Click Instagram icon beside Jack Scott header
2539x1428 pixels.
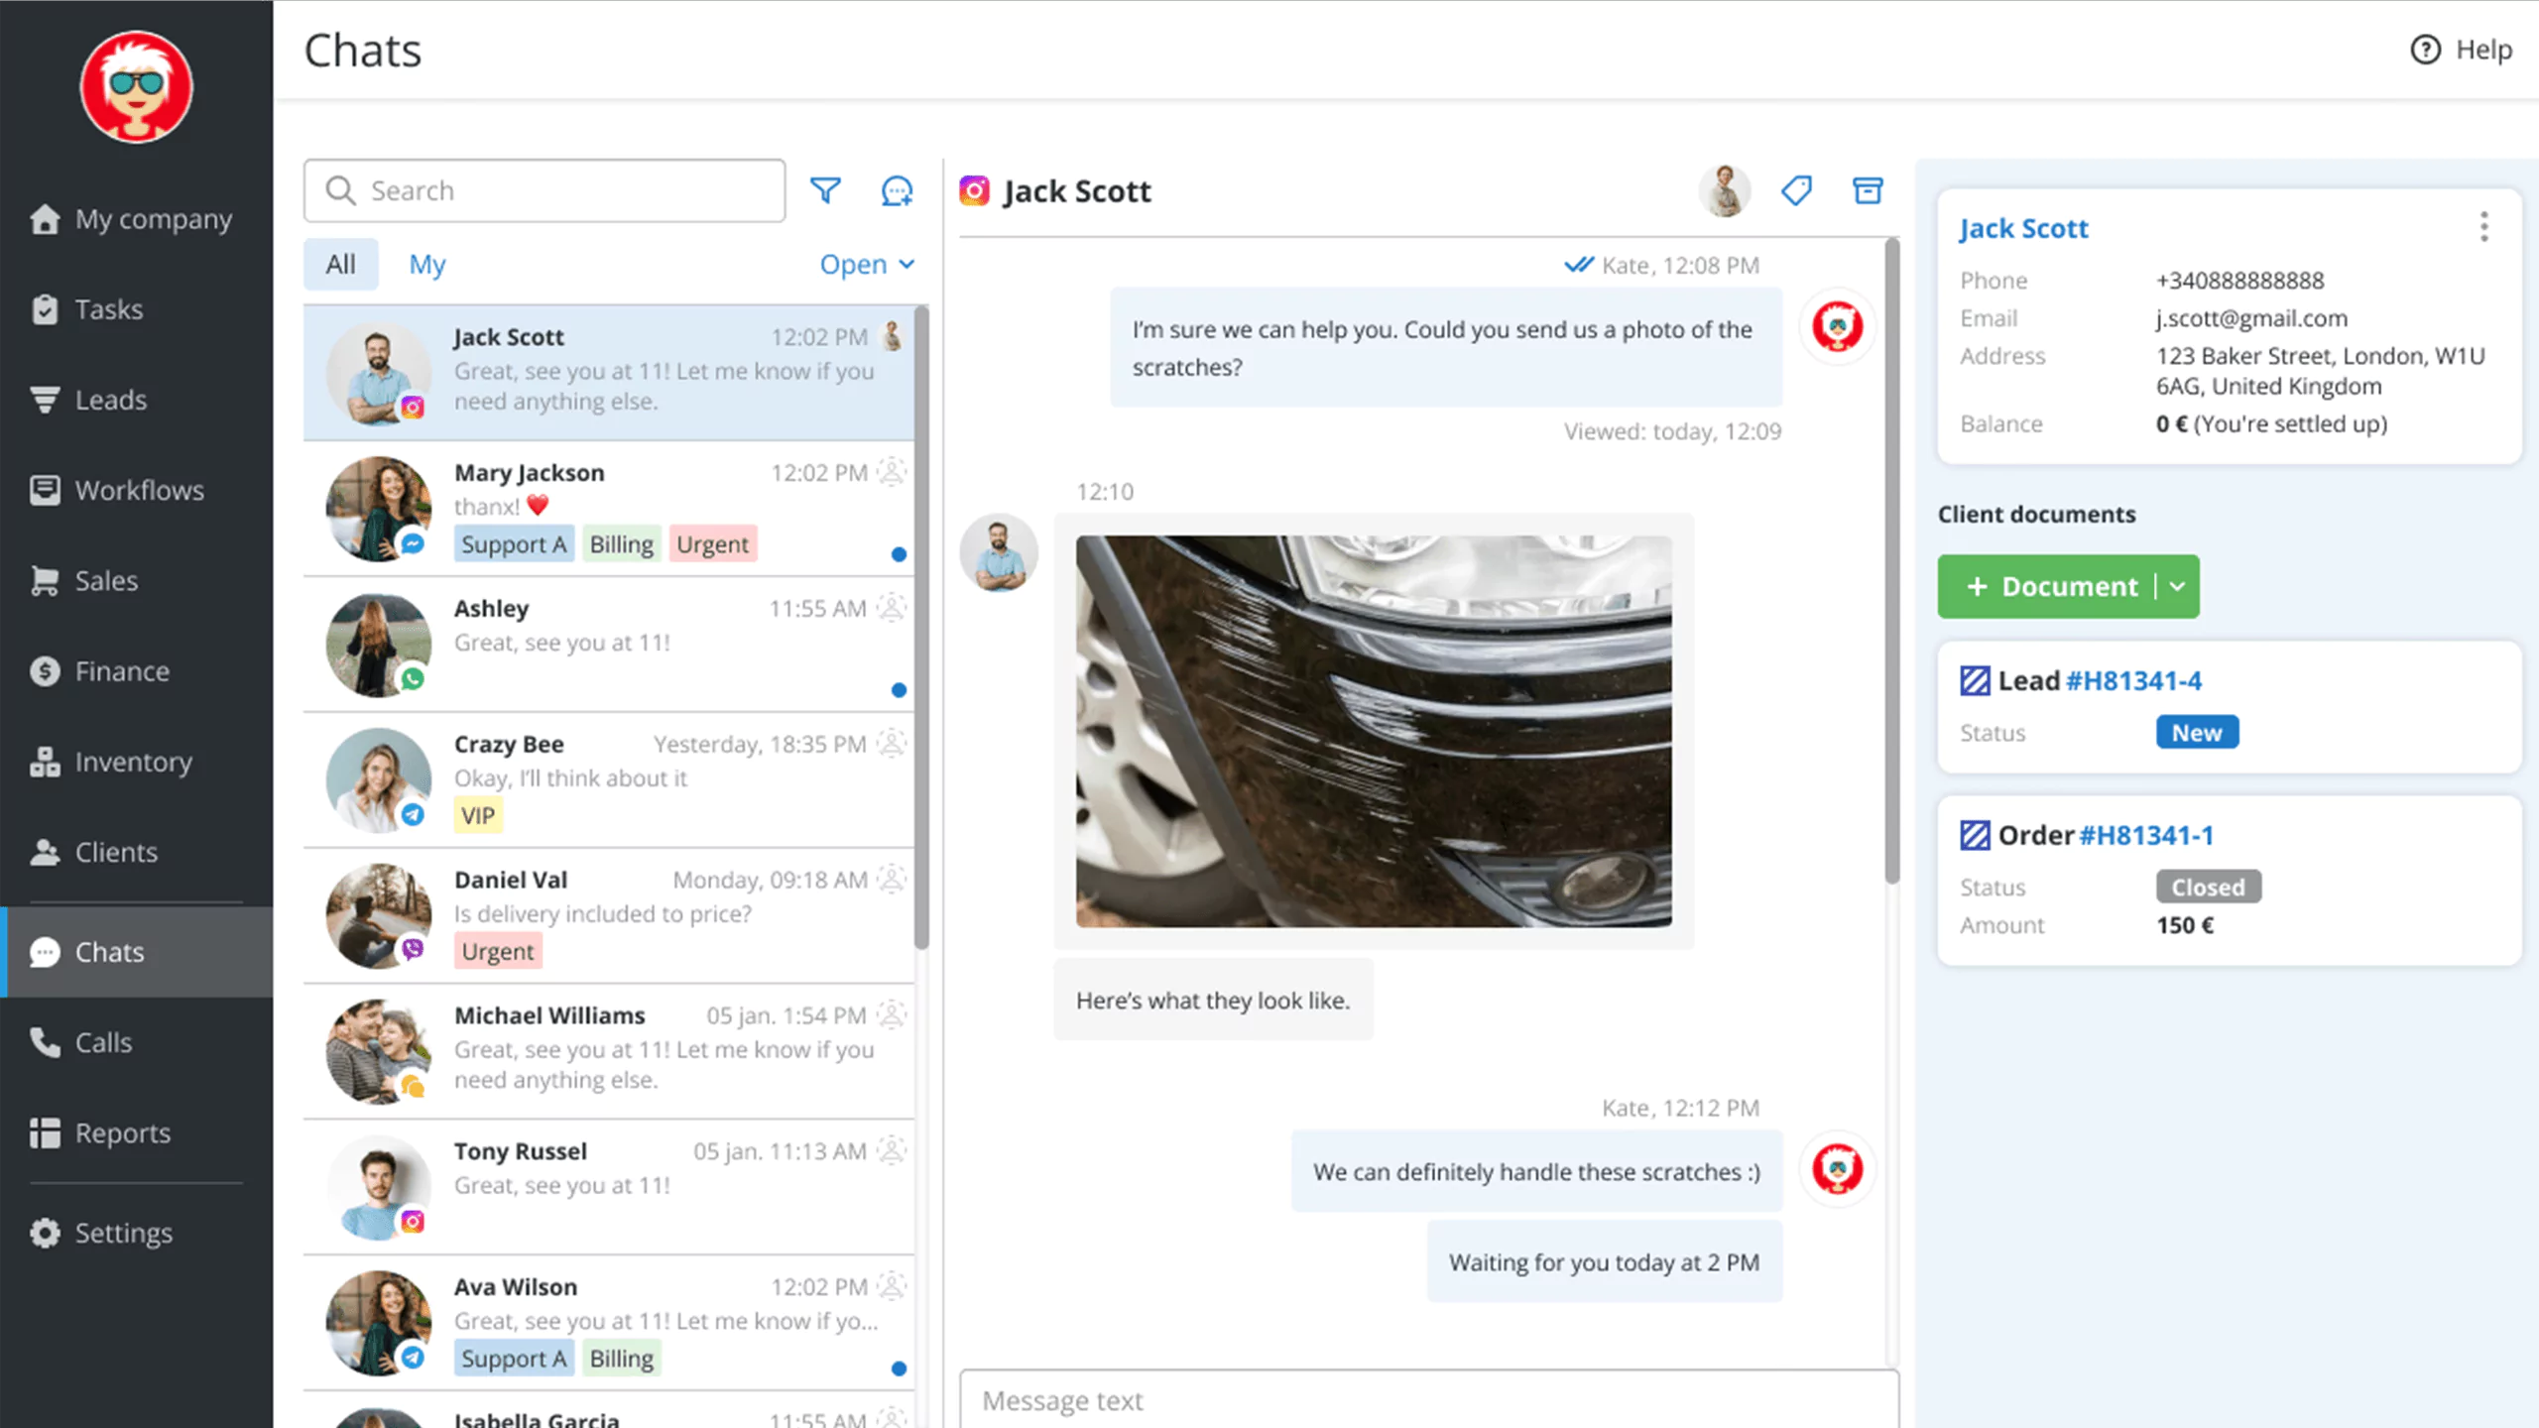[x=974, y=190]
